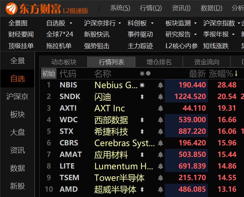Open L2核心内参 toolbar item
The height and width of the screenshot is (197, 244).
(182, 46)
